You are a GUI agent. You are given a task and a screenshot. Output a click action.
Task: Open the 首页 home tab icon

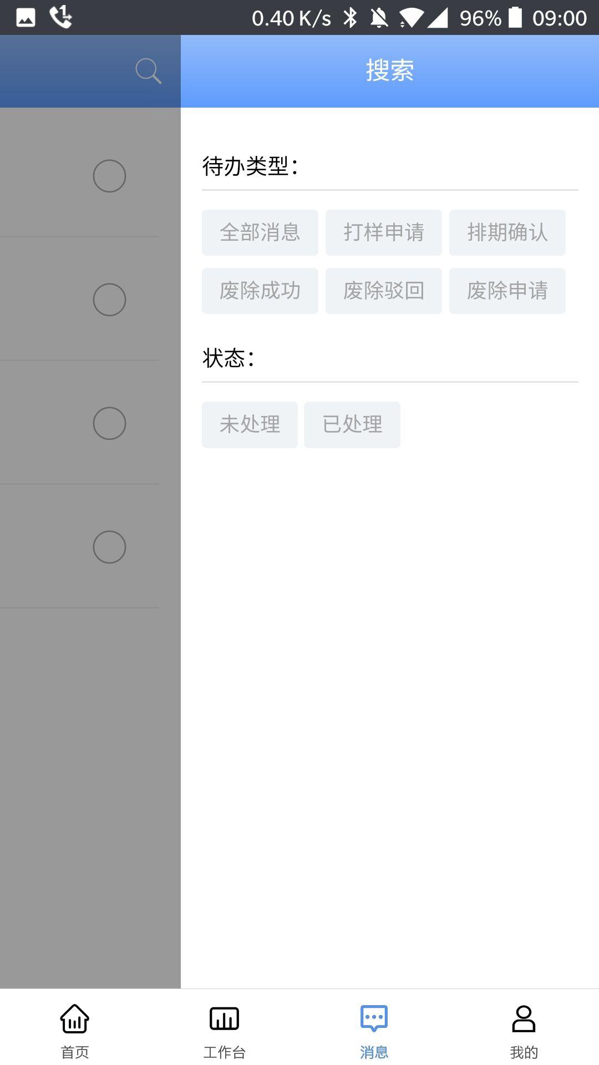pyautogui.click(x=75, y=1018)
